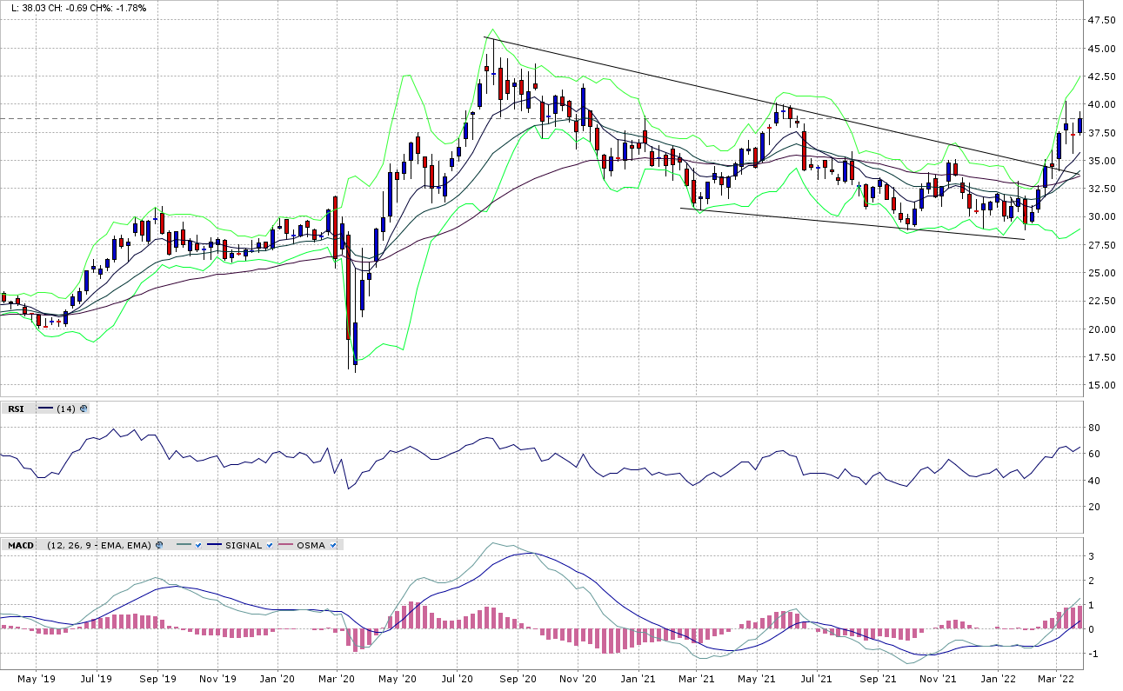Change the blue SIGNAL line color swatch
1123x691 pixels.
215,545
